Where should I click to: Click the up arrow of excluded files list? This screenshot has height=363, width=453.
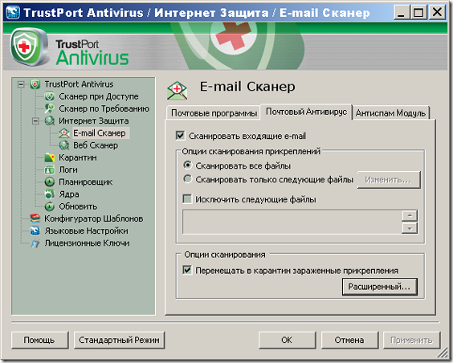pos(410,215)
